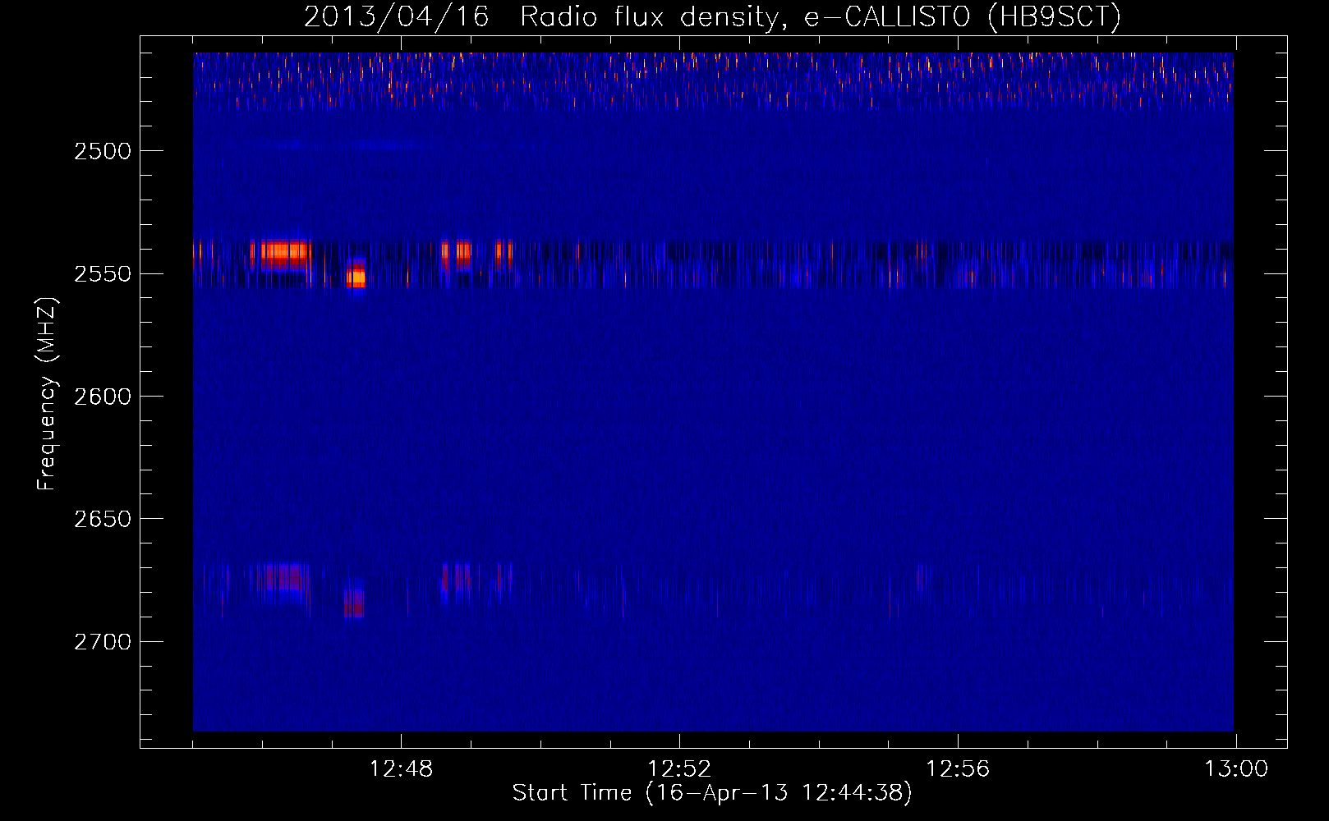
Task: Select the 2700 frequency tick label
Action: click(x=103, y=642)
